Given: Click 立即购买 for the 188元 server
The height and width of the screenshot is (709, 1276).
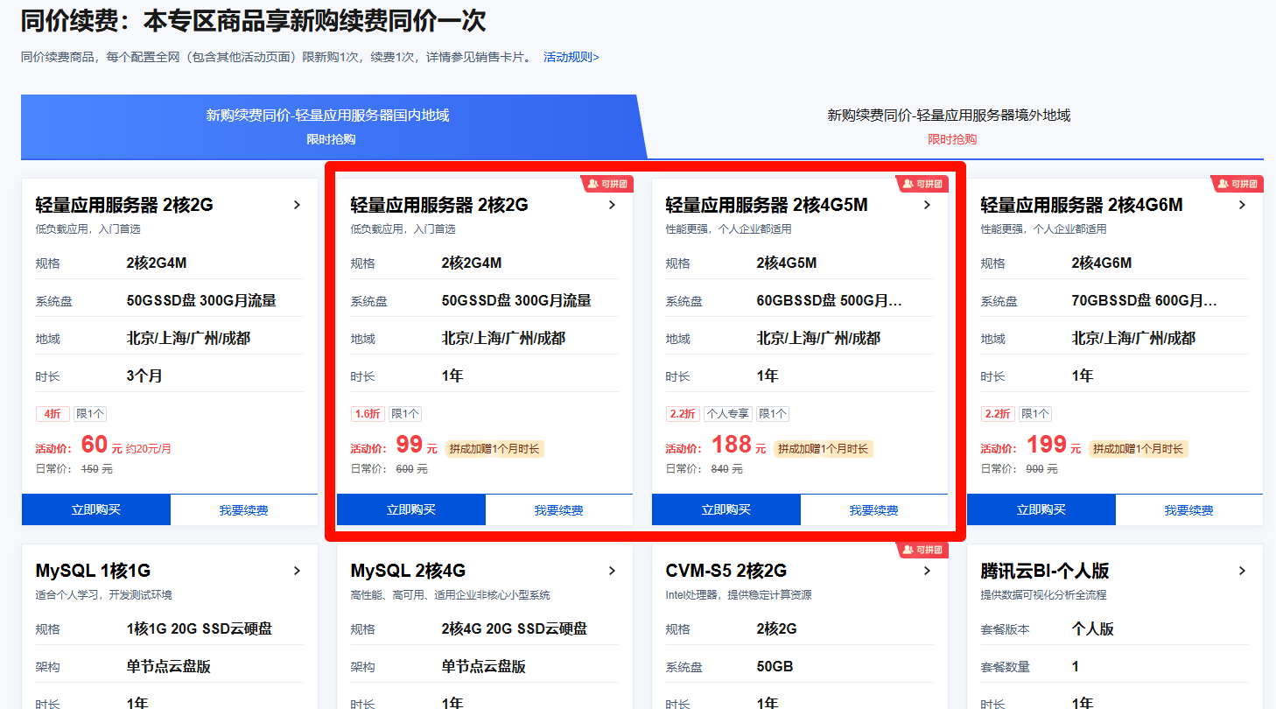Looking at the screenshot, I should tap(726, 510).
